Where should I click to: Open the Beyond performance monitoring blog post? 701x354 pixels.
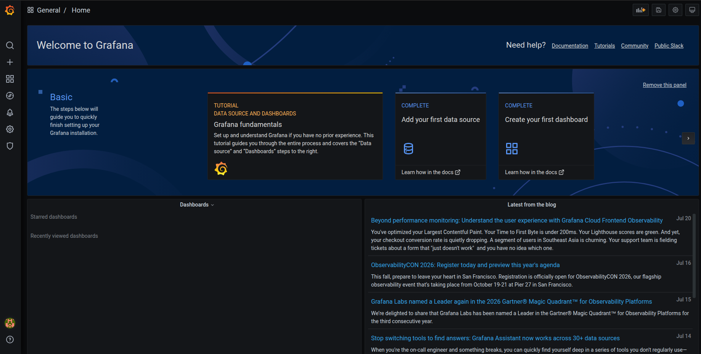517,220
